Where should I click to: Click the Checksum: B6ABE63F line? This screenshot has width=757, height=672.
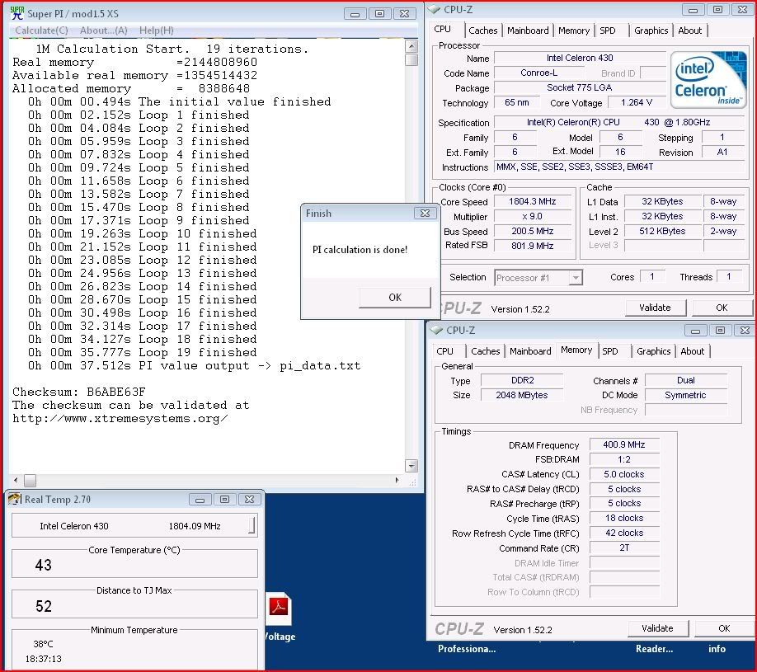pyautogui.click(x=78, y=392)
